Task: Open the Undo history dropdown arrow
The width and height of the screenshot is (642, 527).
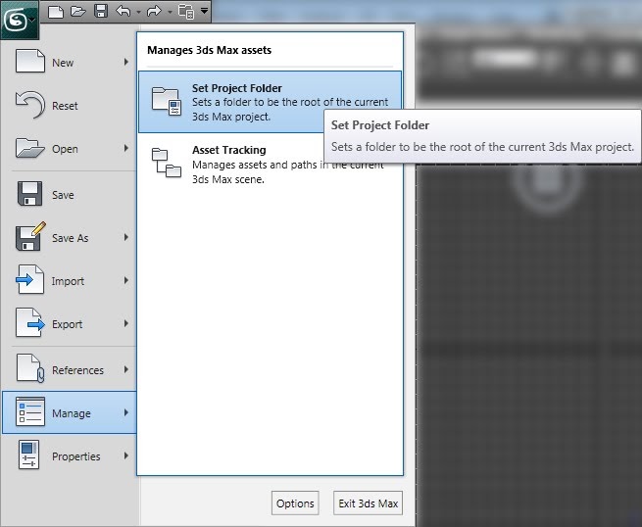Action: pyautogui.click(x=138, y=12)
